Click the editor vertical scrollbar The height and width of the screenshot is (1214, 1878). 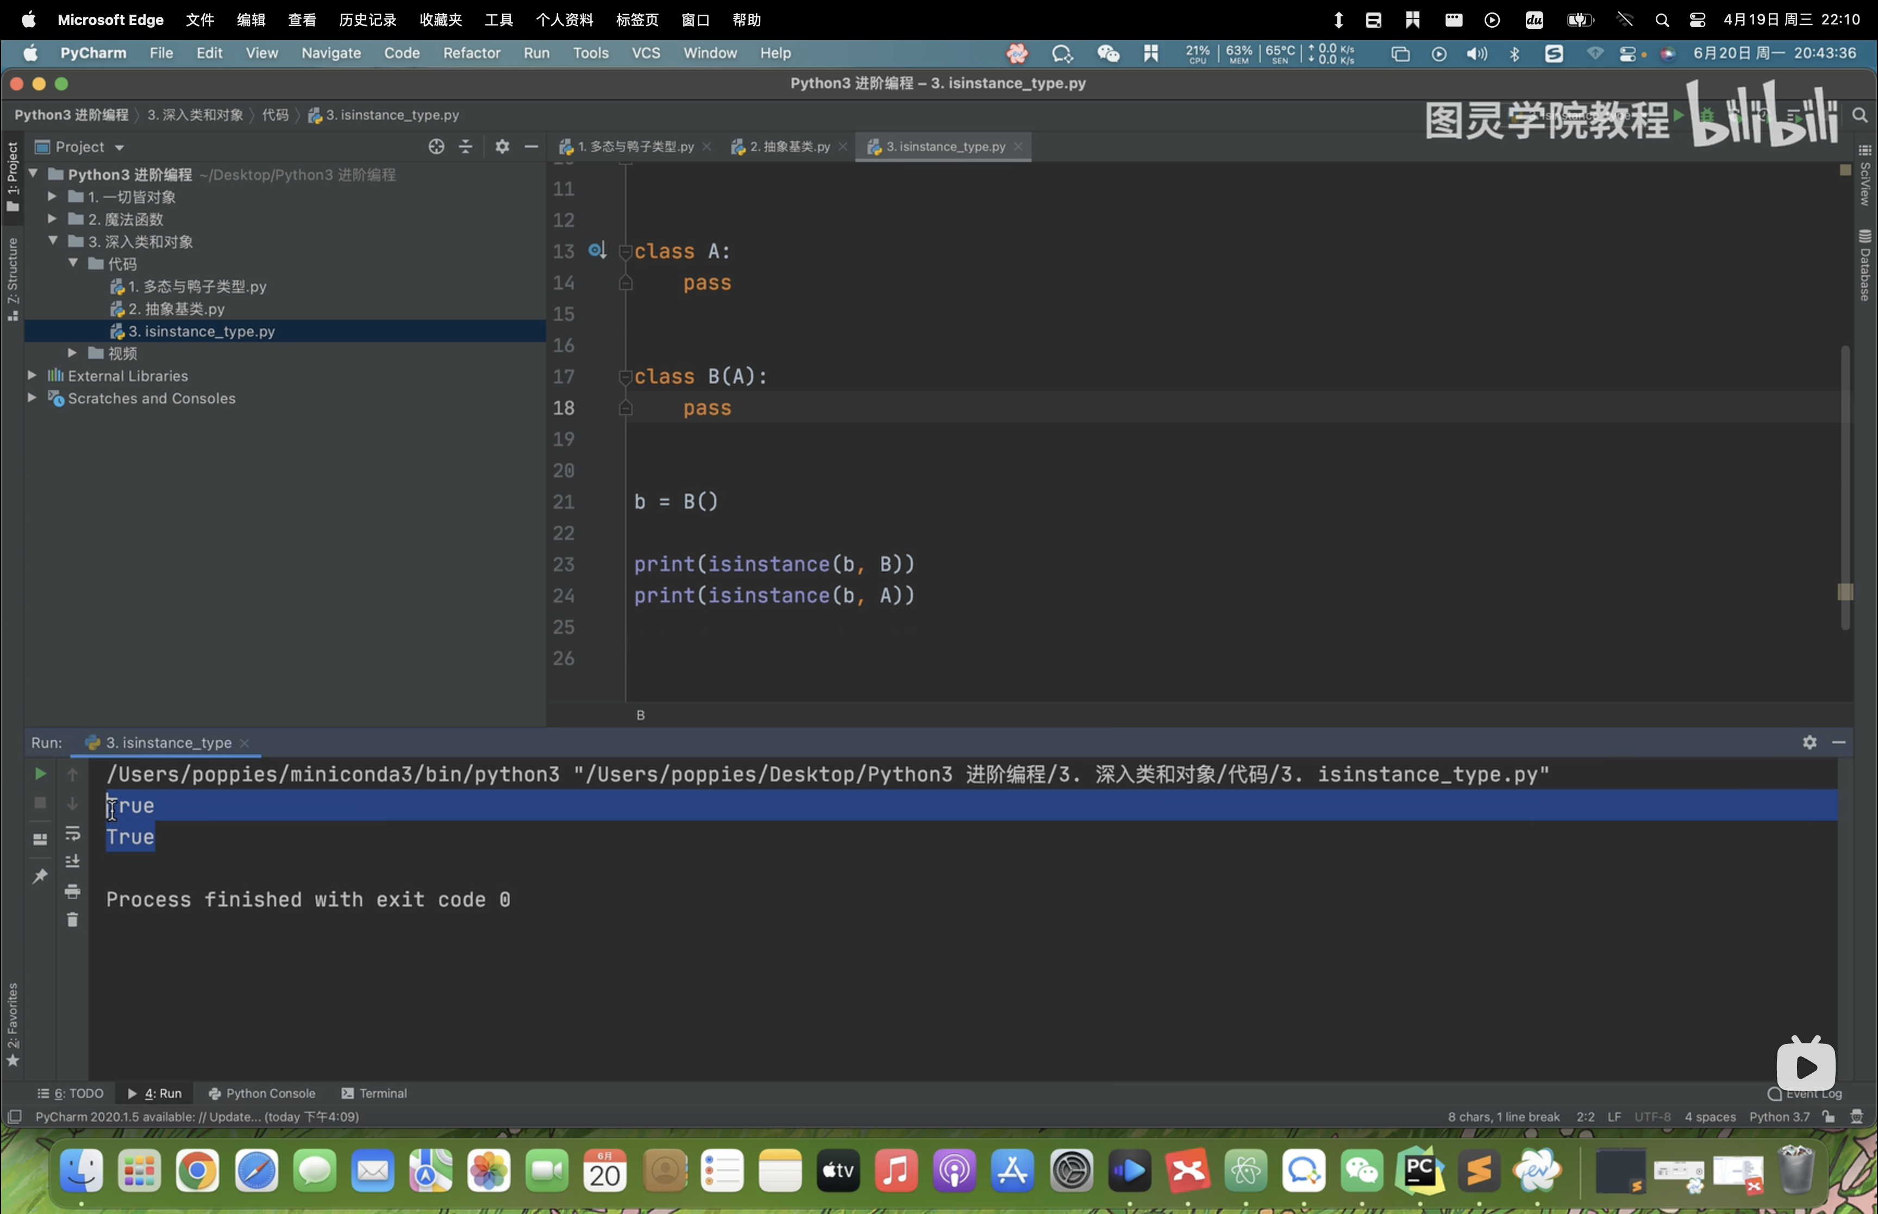pyautogui.click(x=1845, y=487)
